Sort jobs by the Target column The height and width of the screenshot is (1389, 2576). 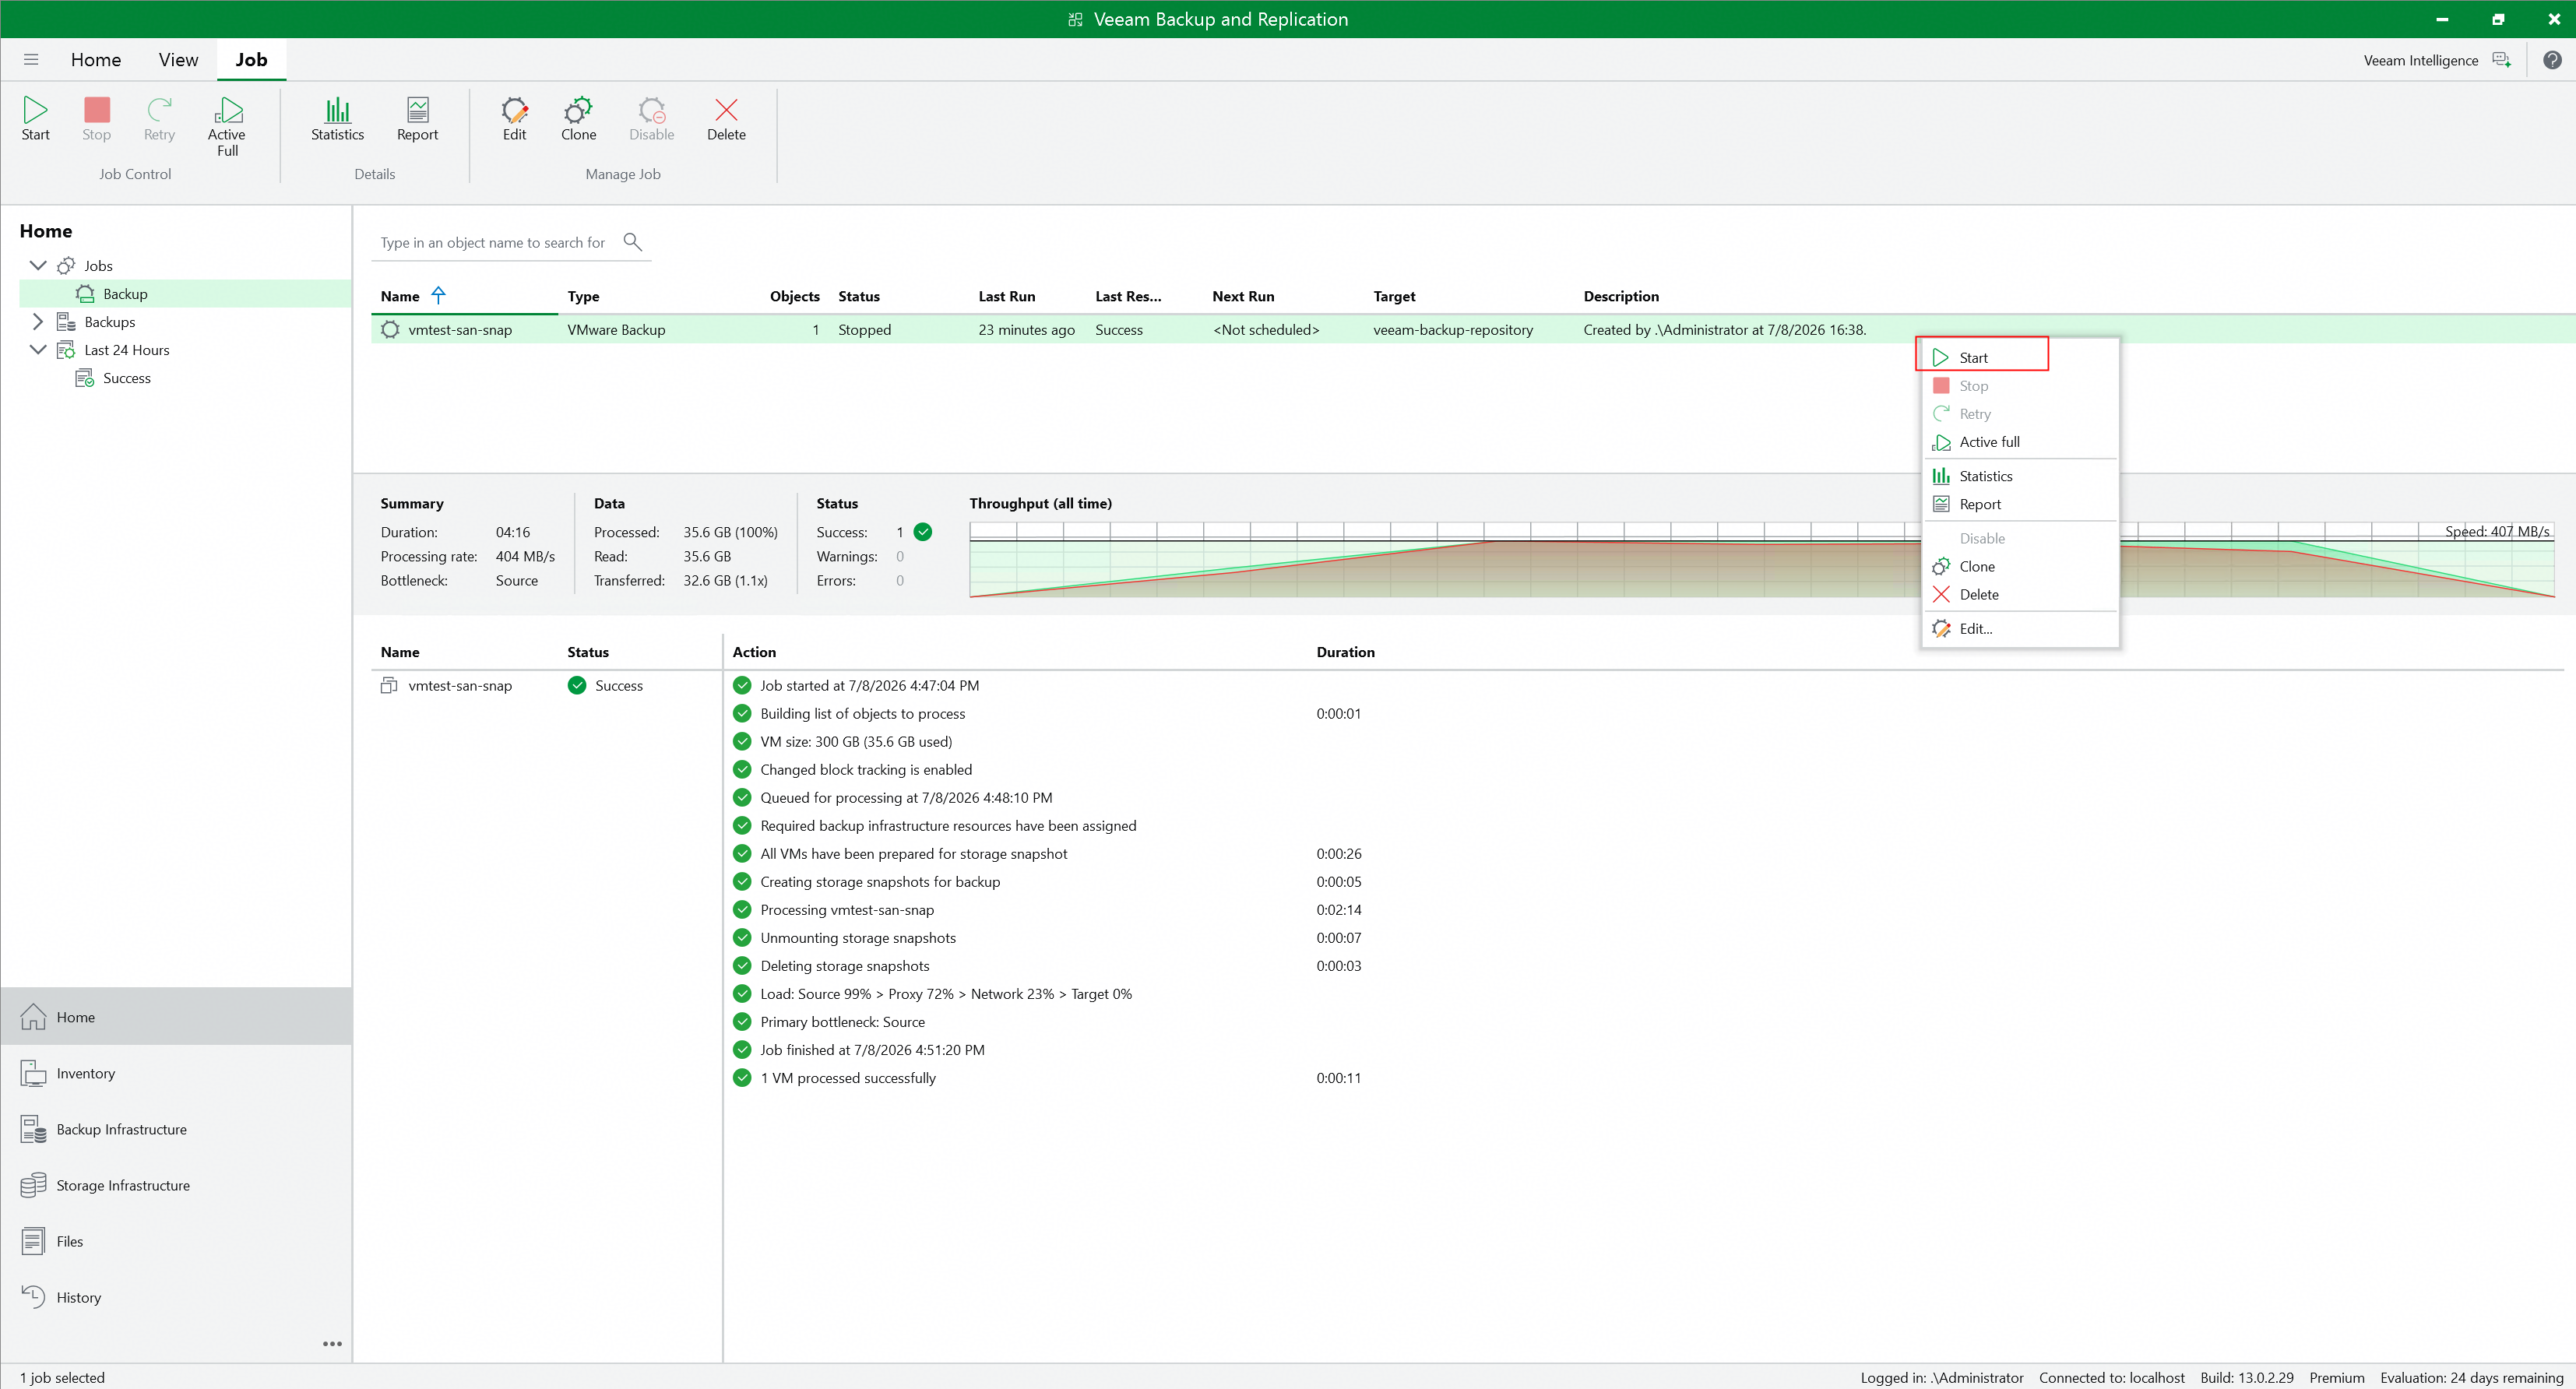pos(1394,296)
